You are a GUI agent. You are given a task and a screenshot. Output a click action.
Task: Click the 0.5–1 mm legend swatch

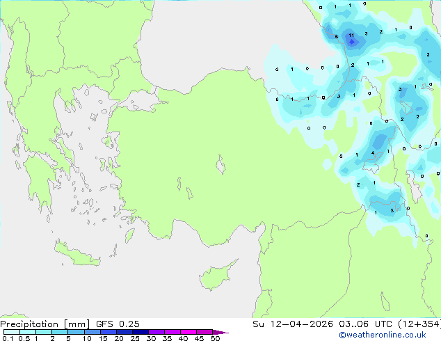coord(28,332)
